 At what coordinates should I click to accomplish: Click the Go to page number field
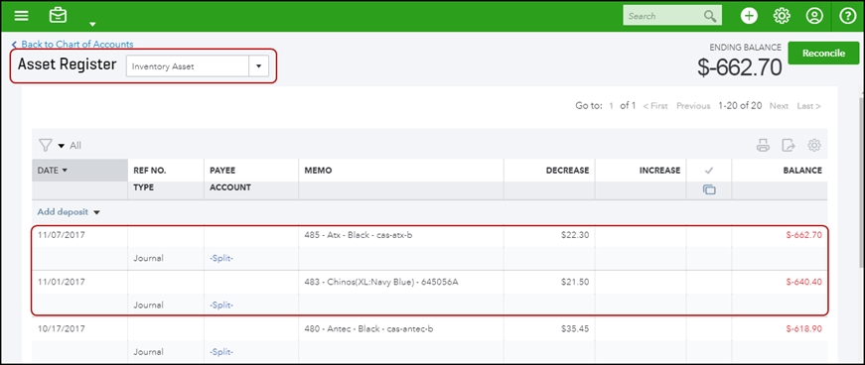click(611, 106)
